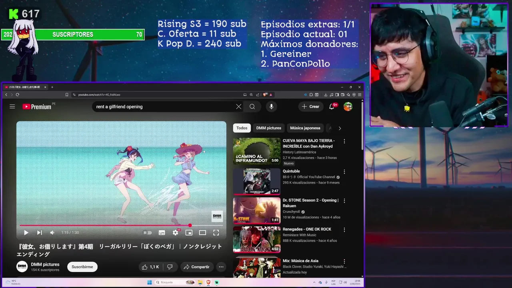Click the Suscribirme button

click(x=82, y=267)
